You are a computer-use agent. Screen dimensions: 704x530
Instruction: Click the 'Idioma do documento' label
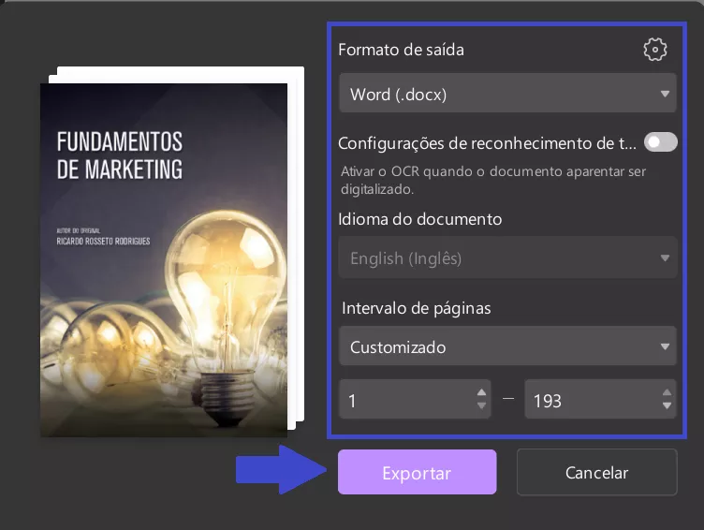(419, 219)
